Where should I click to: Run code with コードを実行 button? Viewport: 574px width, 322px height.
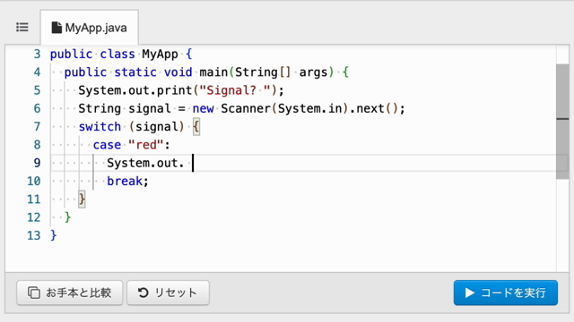pyautogui.click(x=506, y=292)
